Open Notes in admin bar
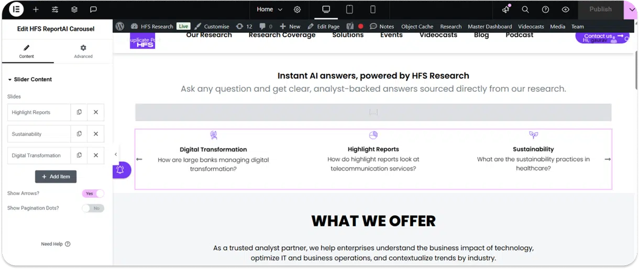Image resolution: width=639 pixels, height=269 pixels. [382, 26]
